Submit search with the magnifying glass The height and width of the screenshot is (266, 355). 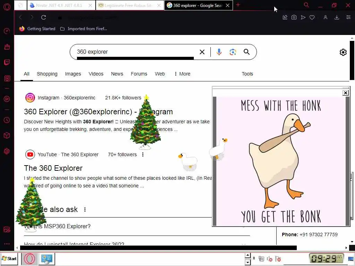click(x=246, y=52)
